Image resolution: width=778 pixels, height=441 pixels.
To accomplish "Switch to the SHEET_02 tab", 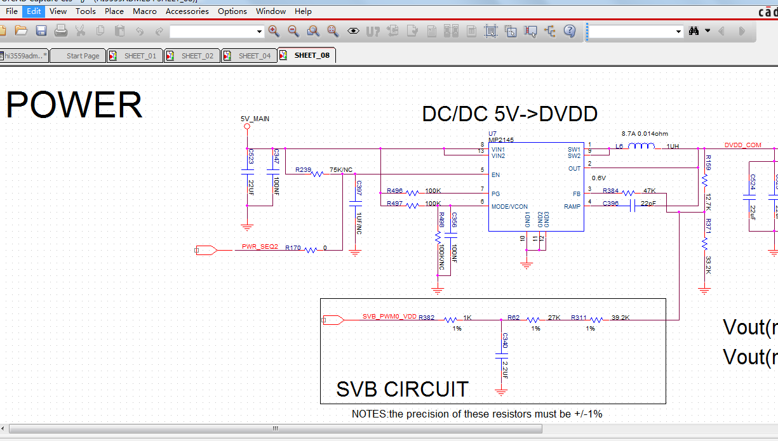I will pyautogui.click(x=192, y=56).
